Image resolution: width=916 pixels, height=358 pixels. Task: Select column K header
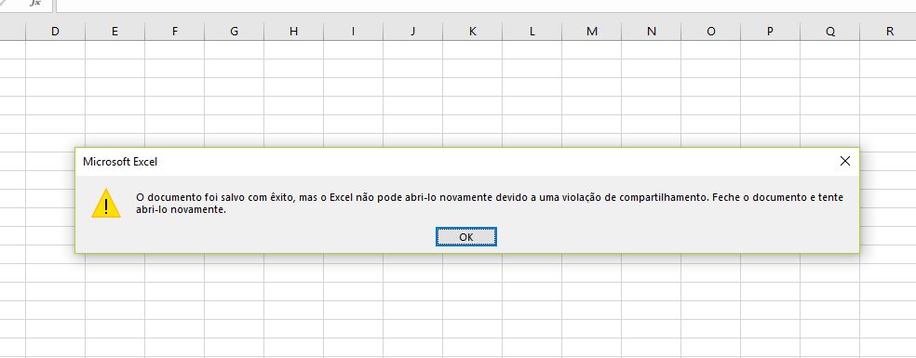473,32
